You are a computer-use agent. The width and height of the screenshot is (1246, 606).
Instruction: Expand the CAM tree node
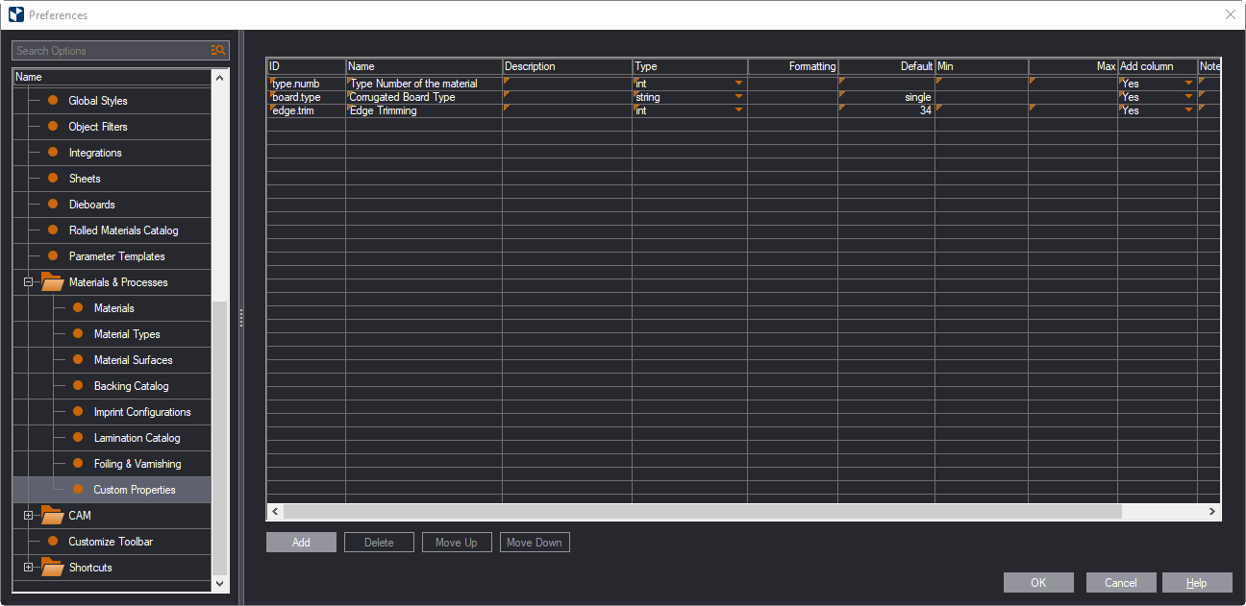[x=29, y=516]
